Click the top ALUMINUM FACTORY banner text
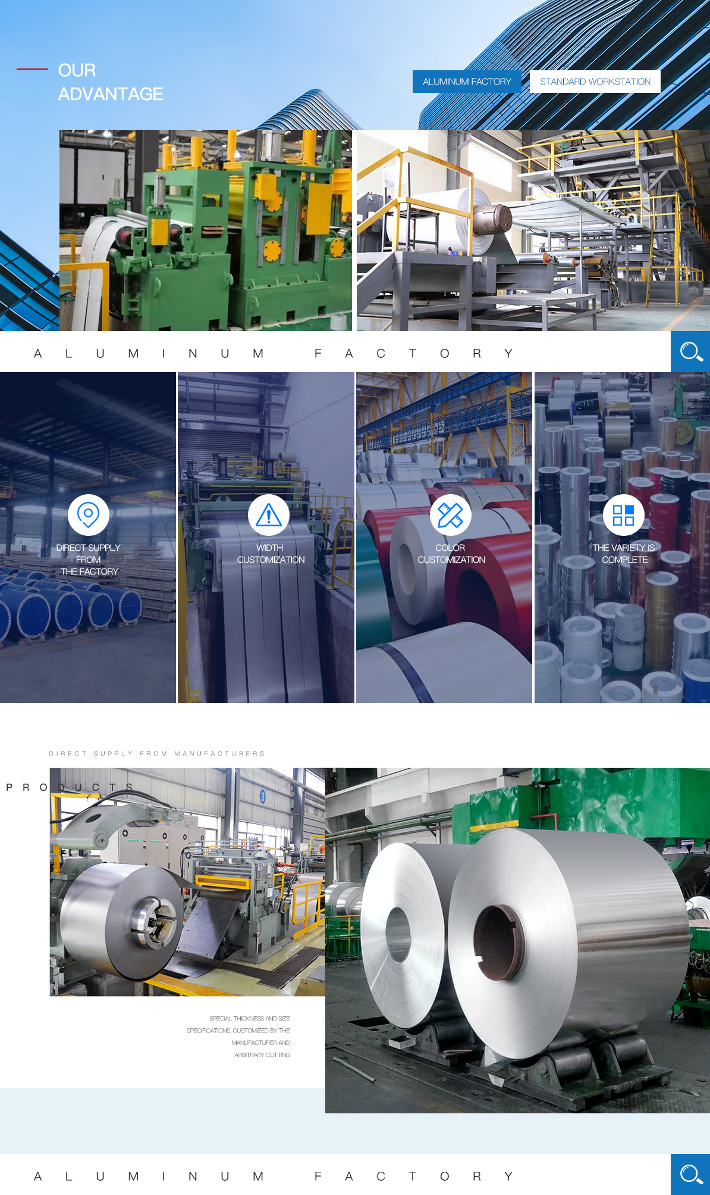The width and height of the screenshot is (710, 1195). pyautogui.click(x=274, y=354)
